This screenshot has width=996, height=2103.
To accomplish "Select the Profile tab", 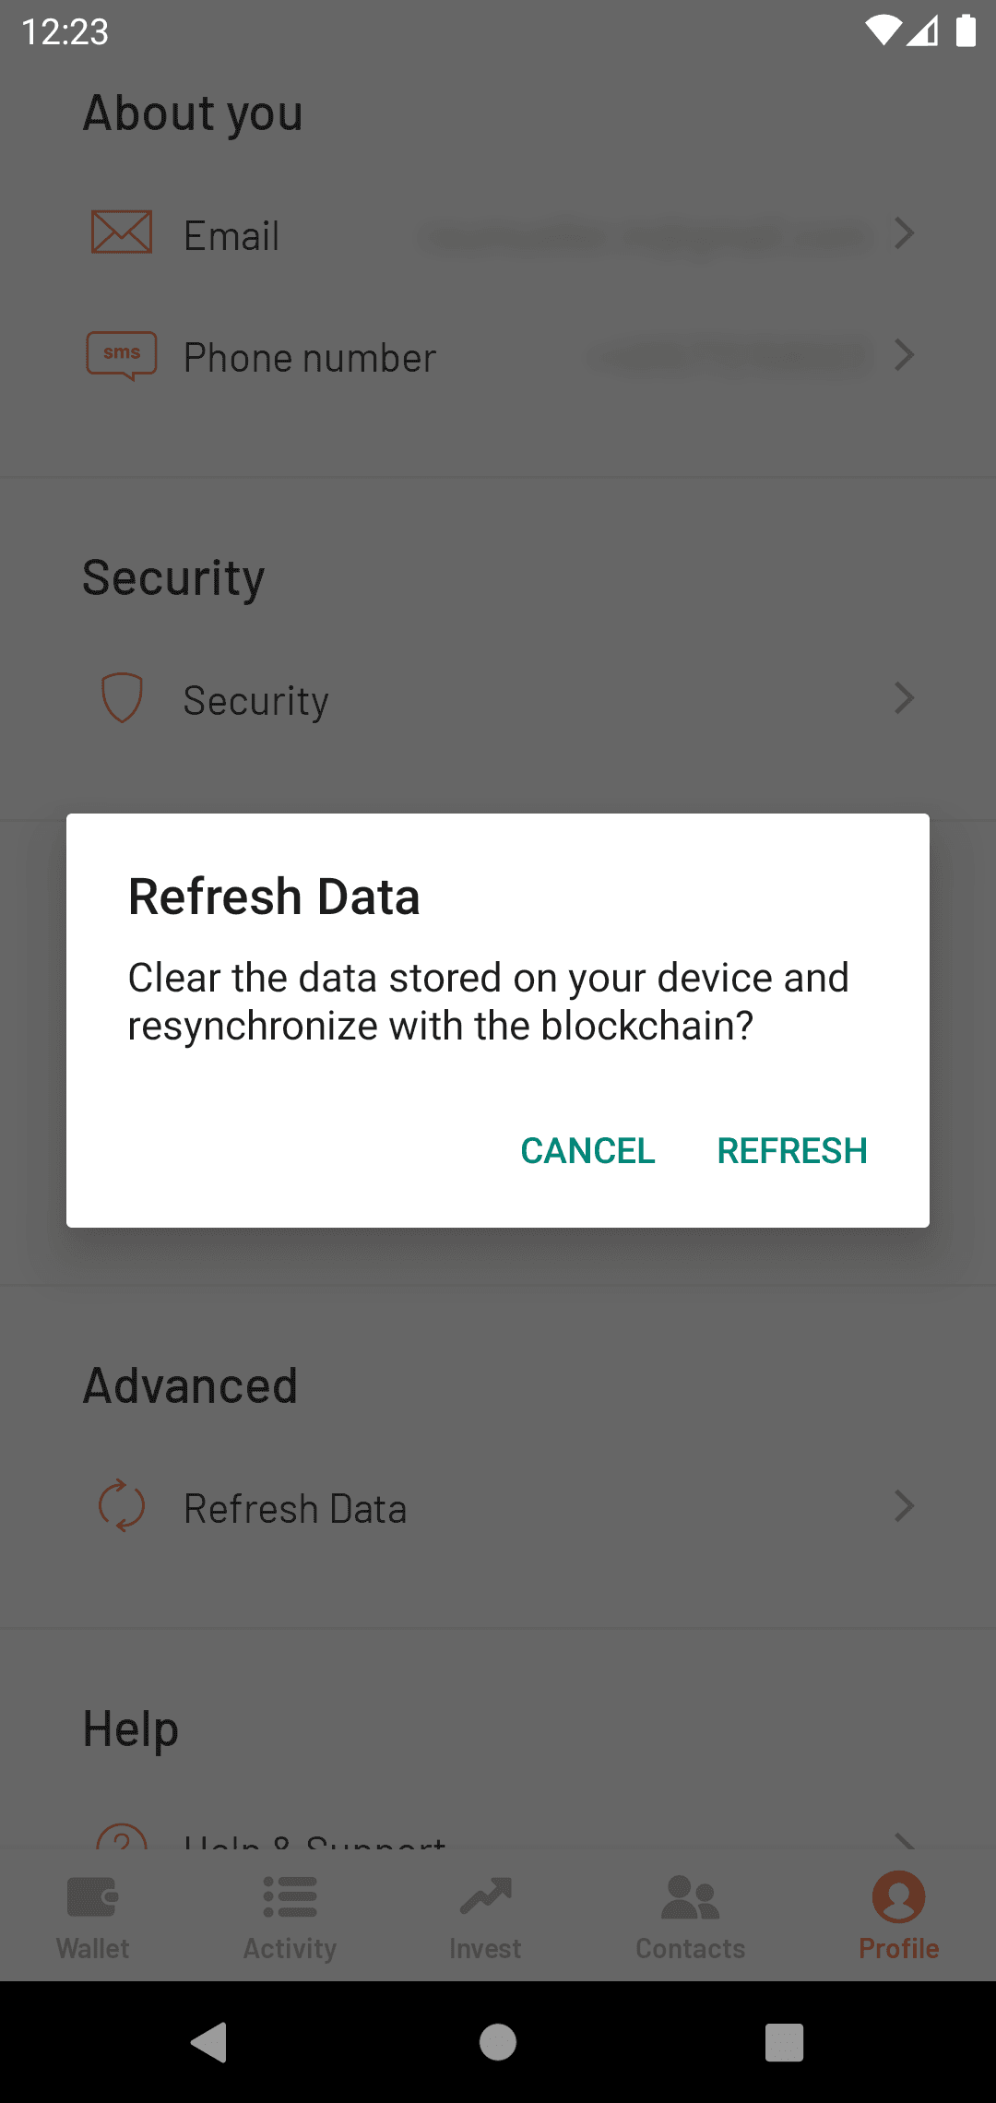I will click(898, 1916).
